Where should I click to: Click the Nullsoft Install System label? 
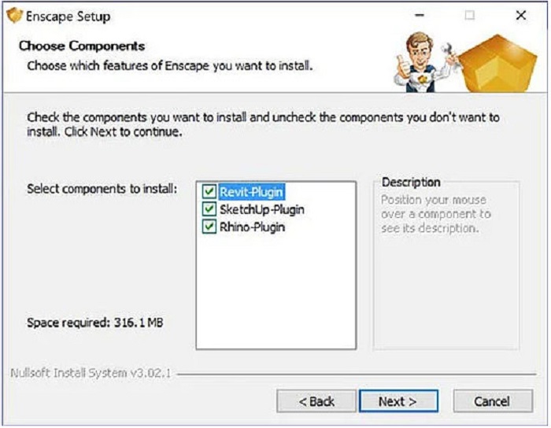(x=91, y=373)
